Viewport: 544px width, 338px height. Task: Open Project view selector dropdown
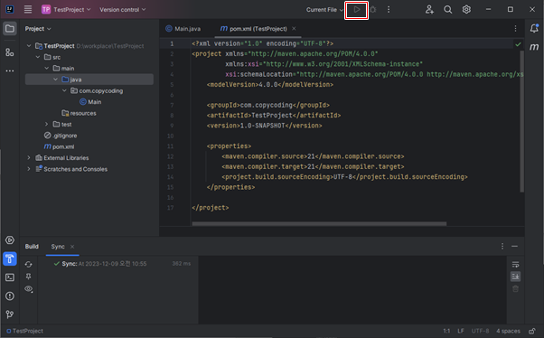tap(38, 29)
